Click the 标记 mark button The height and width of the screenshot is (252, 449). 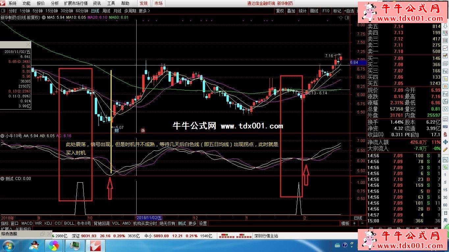click(337, 11)
